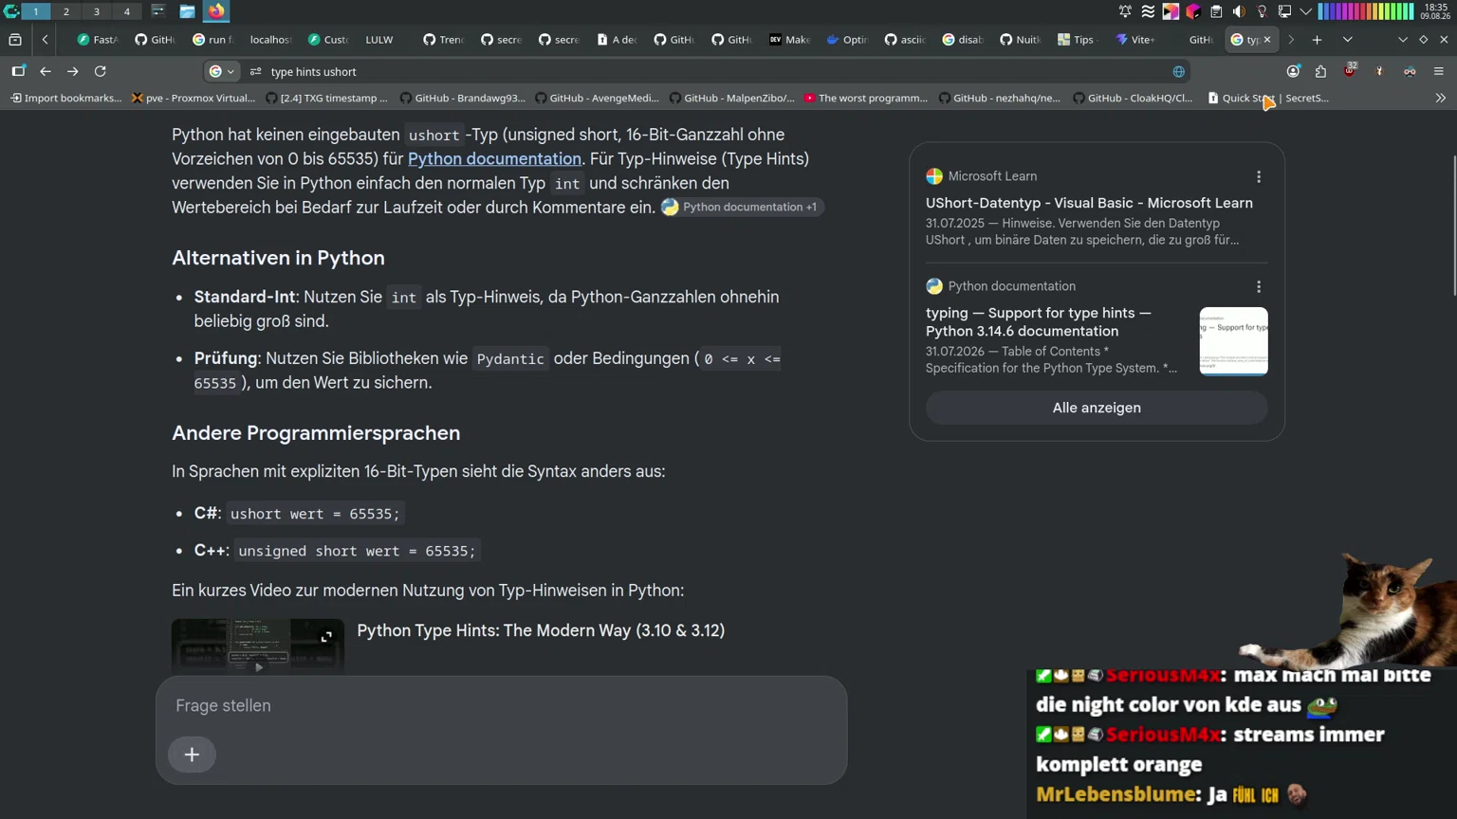Go back using browser back arrow
Image resolution: width=1457 pixels, height=819 pixels.
46,71
